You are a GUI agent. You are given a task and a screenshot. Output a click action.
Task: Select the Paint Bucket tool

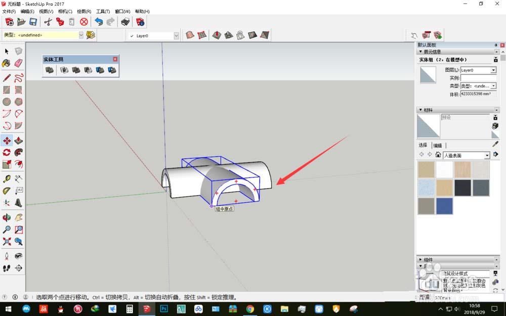[x=7, y=63]
